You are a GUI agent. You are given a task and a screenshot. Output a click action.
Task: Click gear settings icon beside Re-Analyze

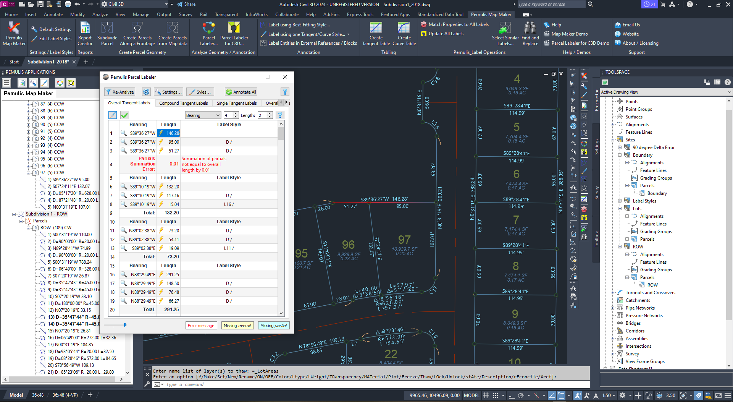click(146, 92)
